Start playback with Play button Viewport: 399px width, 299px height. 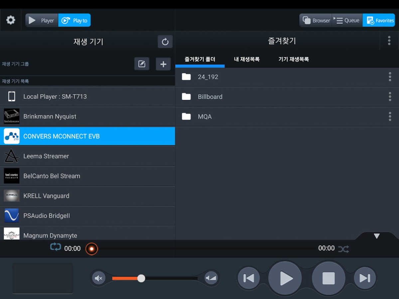[x=285, y=278]
